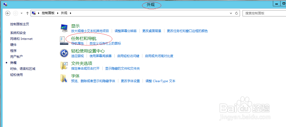The image size is (286, 127).
Task: Click the control panel icon in address bar
Action: tap(34, 13)
